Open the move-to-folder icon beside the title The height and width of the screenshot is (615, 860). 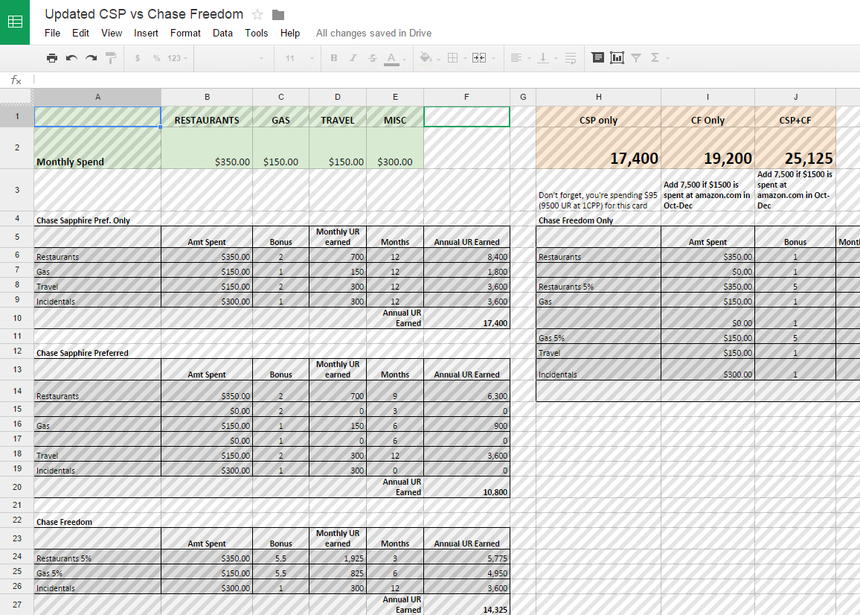tap(278, 15)
